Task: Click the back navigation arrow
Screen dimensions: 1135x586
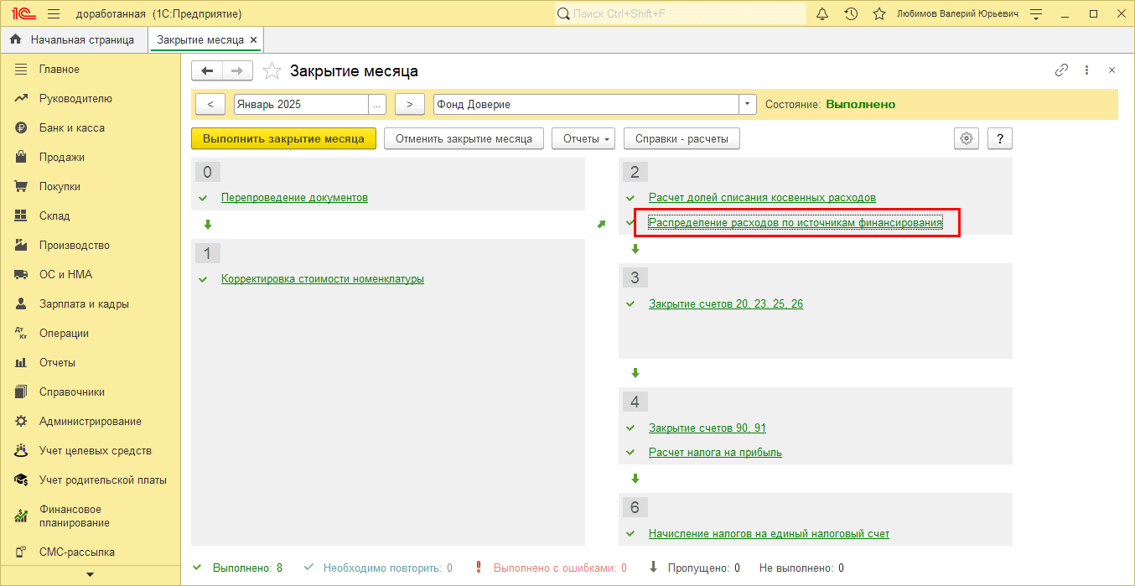Action: [207, 71]
